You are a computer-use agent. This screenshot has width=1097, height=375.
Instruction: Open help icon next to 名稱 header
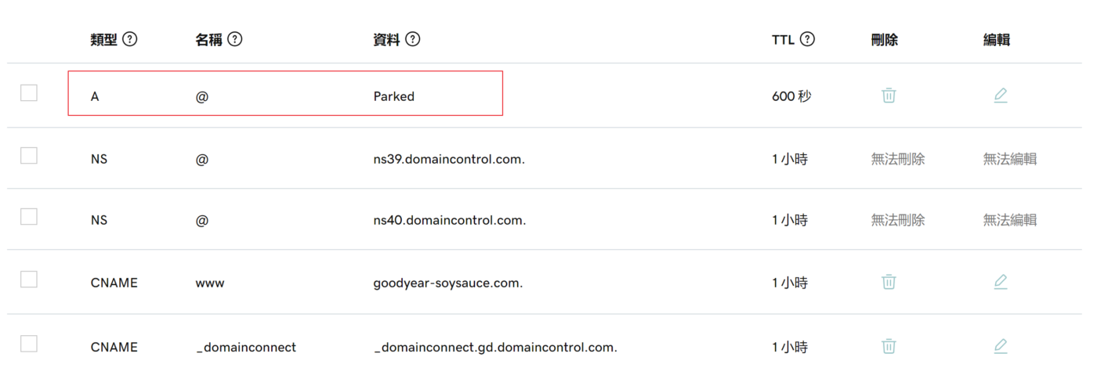click(x=234, y=39)
